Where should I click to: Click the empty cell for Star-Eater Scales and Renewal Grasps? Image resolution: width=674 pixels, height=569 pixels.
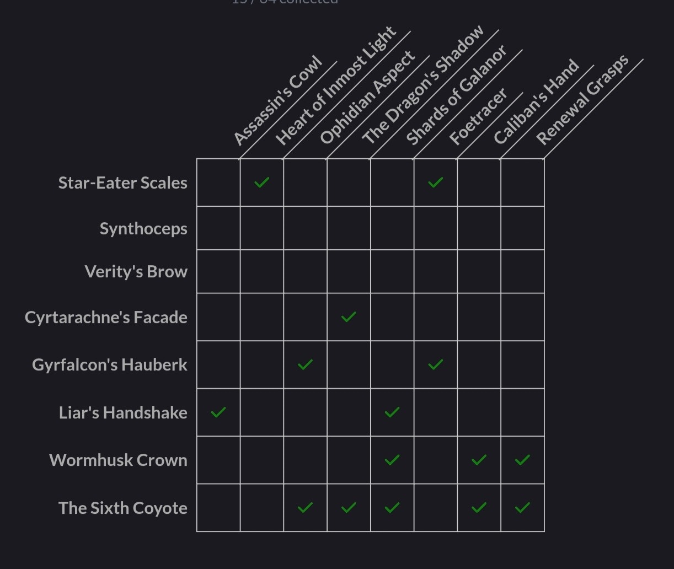522,182
